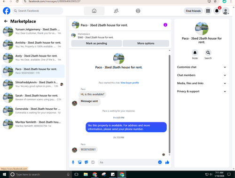Open Yunuen Jetgzemany conversation
The image size is (235, 178).
point(33,31)
